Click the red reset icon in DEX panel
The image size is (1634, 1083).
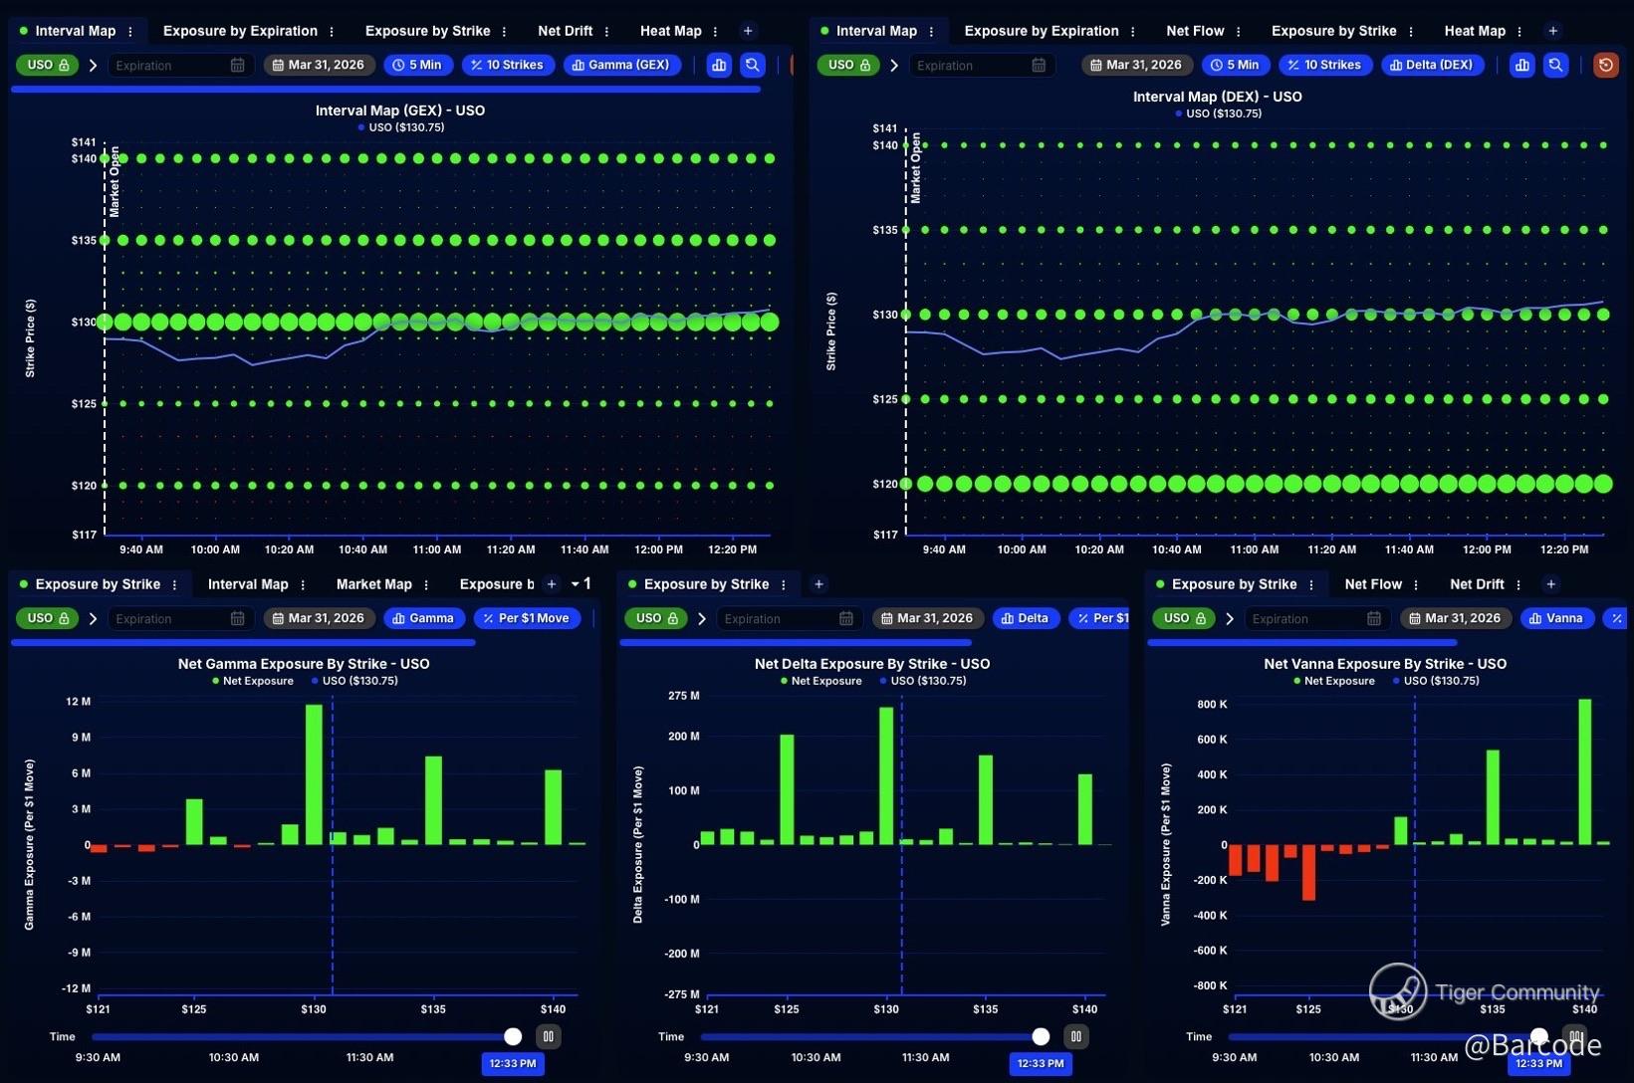pos(1605,65)
